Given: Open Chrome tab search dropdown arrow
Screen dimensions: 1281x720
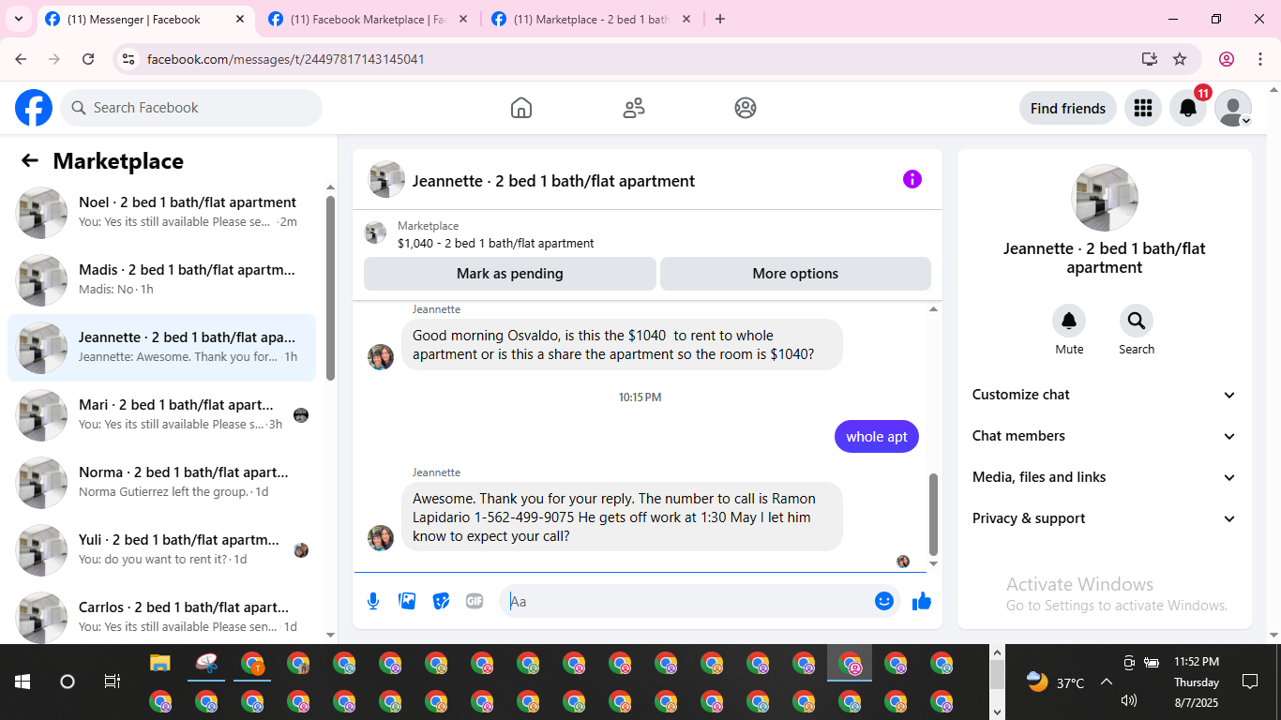Looking at the screenshot, I should coord(18,19).
